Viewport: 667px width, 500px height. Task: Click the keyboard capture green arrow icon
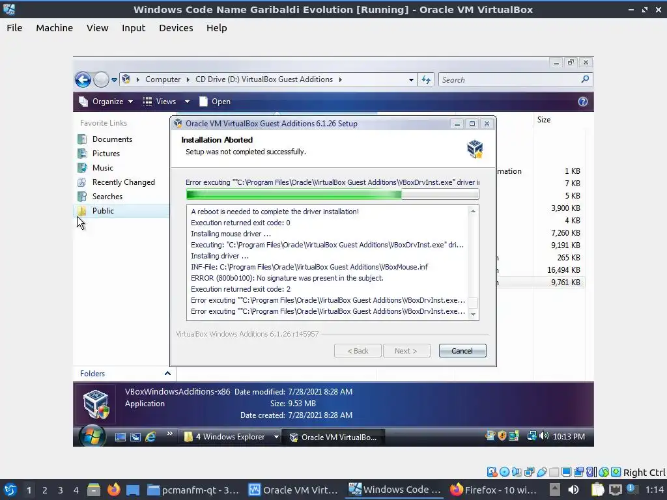616,472
